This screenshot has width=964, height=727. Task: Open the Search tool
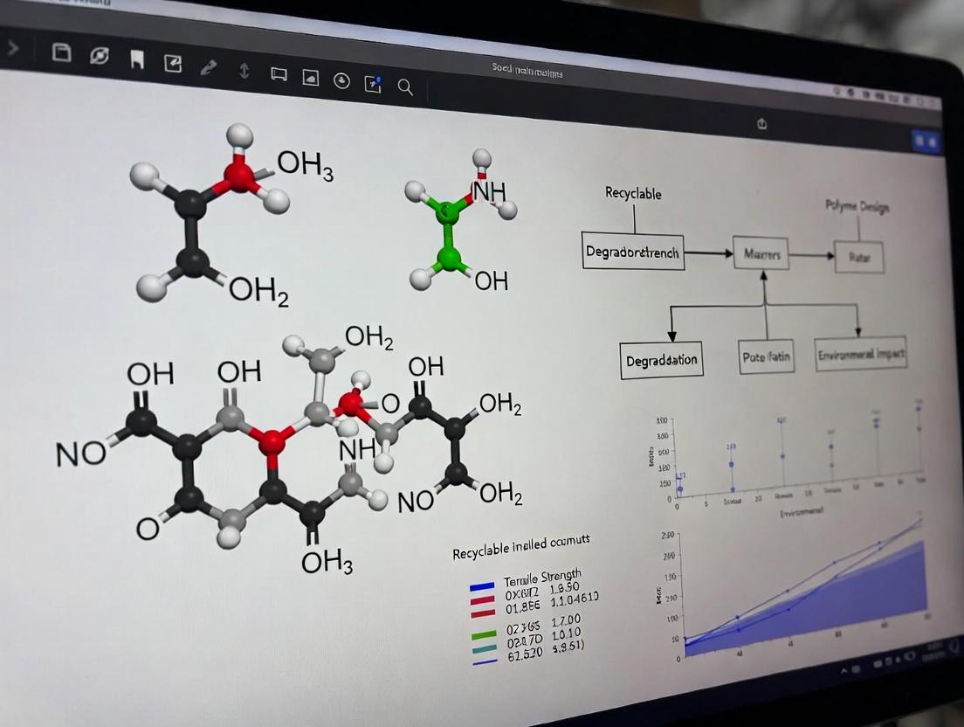pyautogui.click(x=405, y=87)
